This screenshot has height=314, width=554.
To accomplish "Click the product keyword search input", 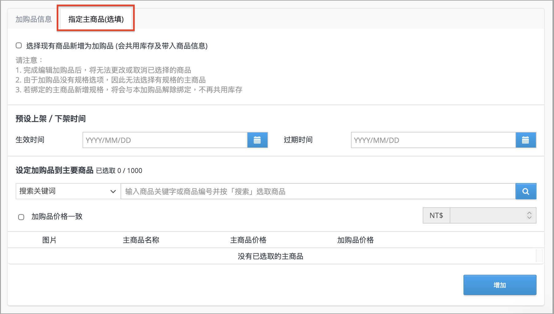I will [x=318, y=191].
